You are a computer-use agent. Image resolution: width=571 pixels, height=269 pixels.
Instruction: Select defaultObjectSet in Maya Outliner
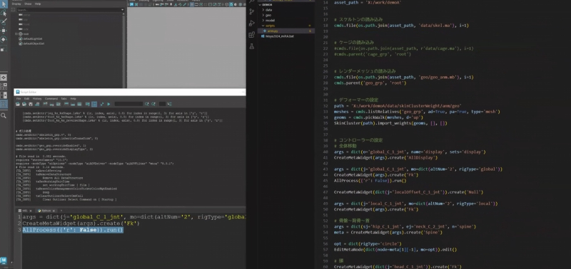34,43
